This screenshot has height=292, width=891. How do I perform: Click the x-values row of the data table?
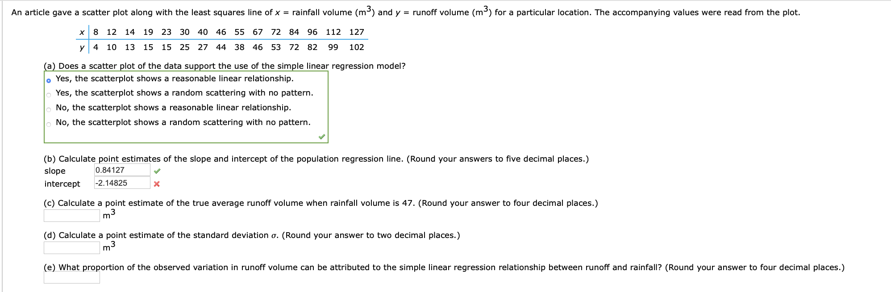click(223, 32)
